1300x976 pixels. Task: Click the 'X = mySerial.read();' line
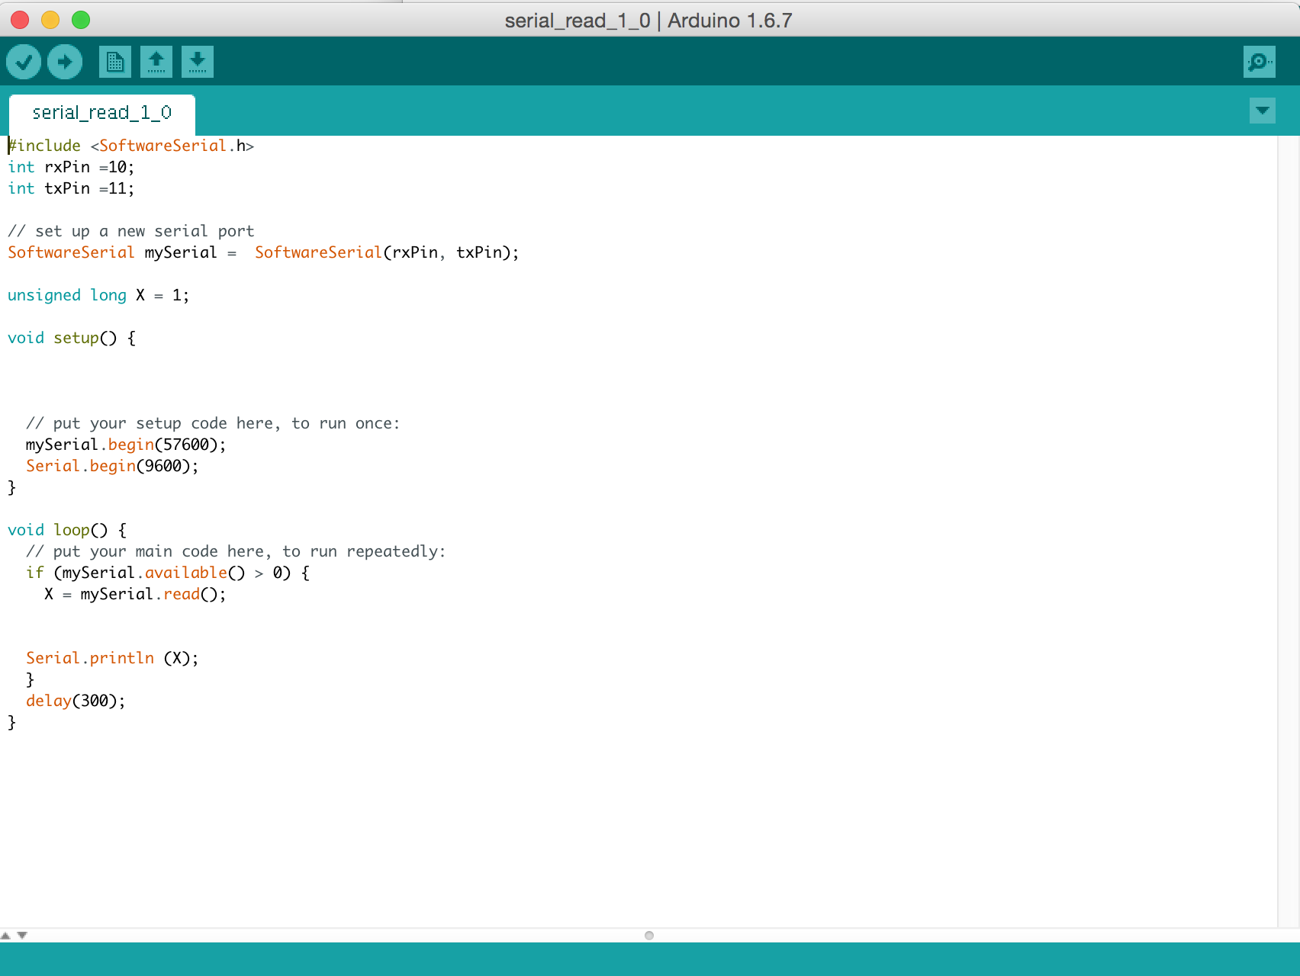coord(135,594)
